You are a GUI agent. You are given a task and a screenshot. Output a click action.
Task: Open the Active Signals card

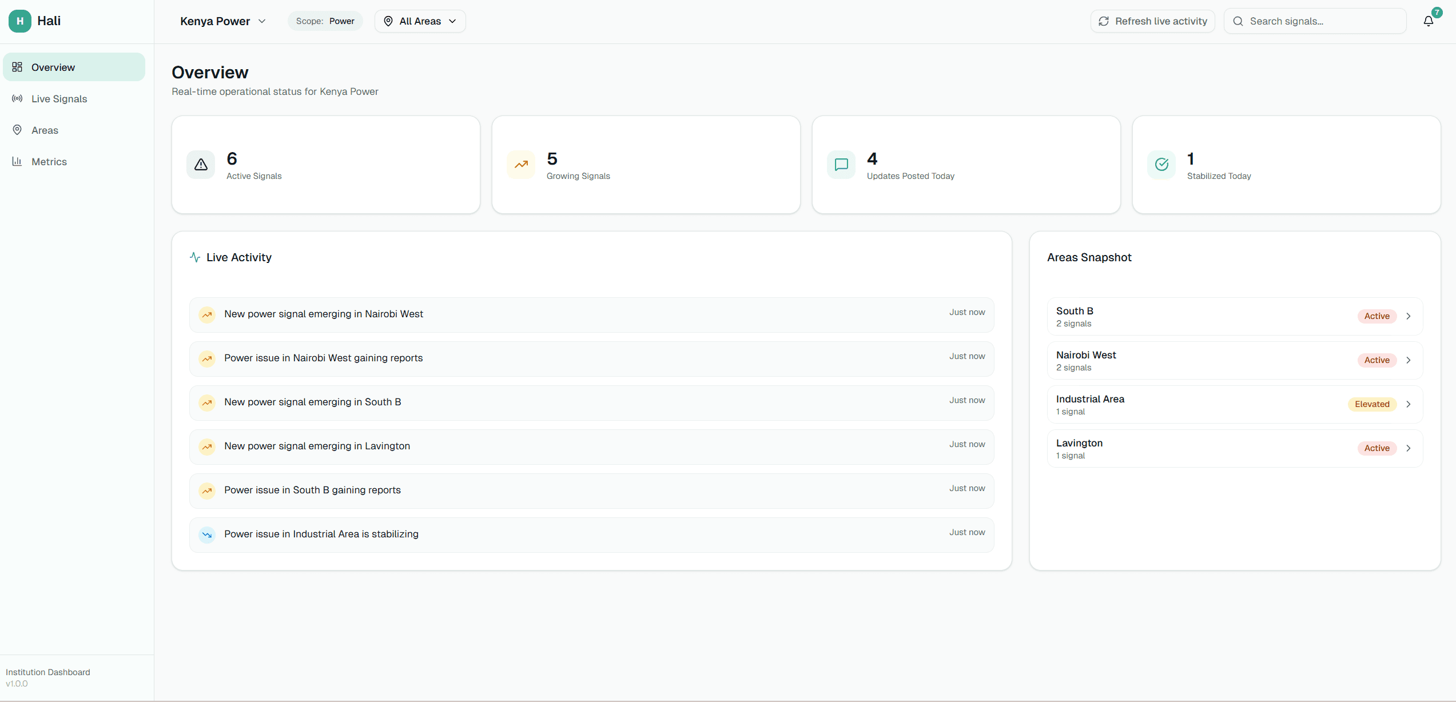coord(326,165)
